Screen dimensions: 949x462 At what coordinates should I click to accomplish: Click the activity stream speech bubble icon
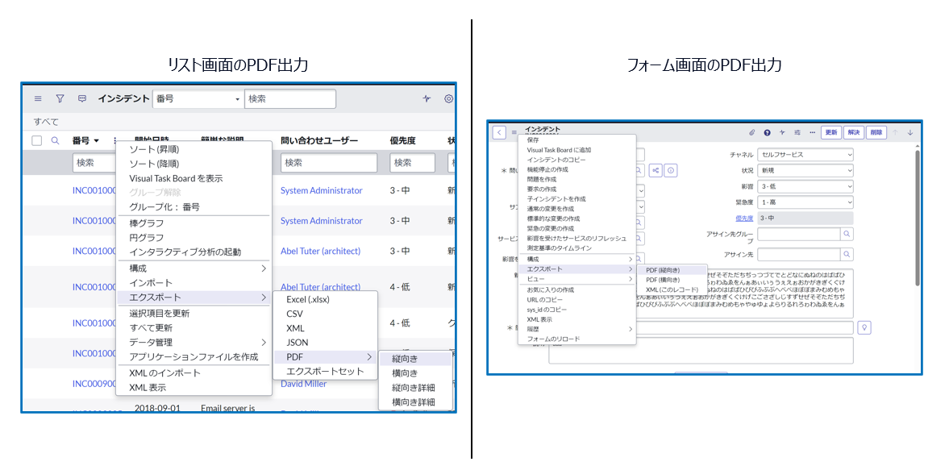click(82, 98)
